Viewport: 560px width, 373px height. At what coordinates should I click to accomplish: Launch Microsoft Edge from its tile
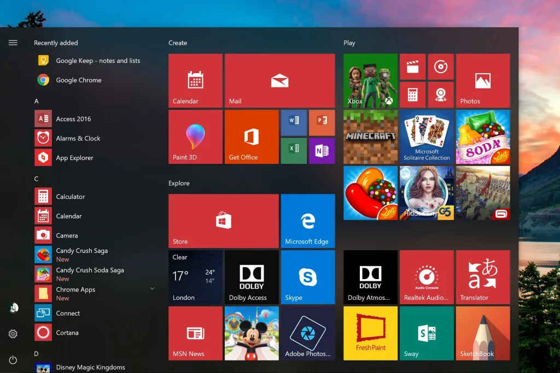point(307,221)
